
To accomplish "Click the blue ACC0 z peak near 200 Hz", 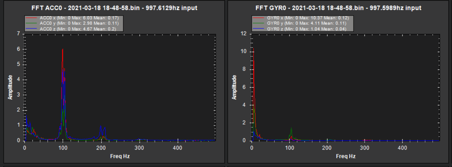I will pyautogui.click(x=101, y=126).
